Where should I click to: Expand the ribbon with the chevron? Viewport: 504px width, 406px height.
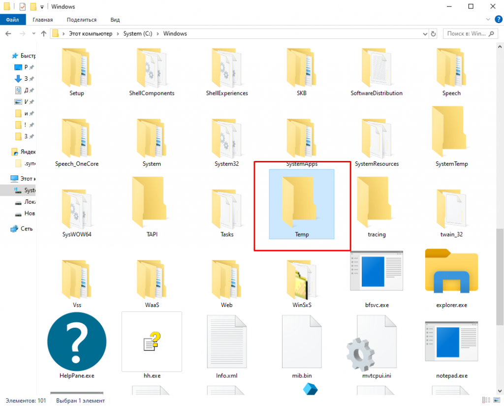488,20
